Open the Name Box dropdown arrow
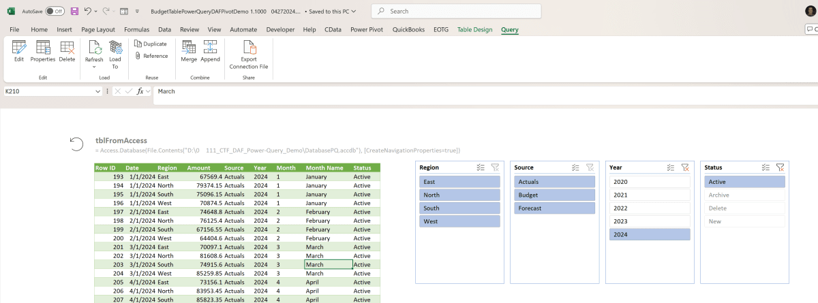 click(98, 91)
